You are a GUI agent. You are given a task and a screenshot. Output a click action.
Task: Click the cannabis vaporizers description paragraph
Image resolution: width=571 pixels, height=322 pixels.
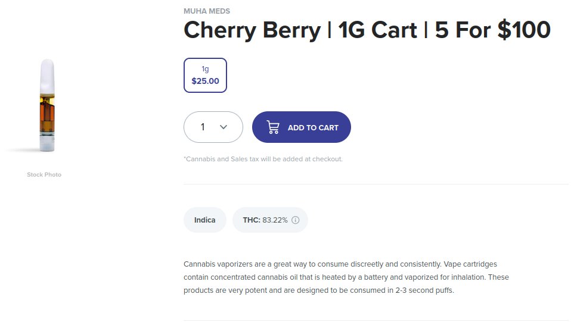pyautogui.click(x=346, y=277)
